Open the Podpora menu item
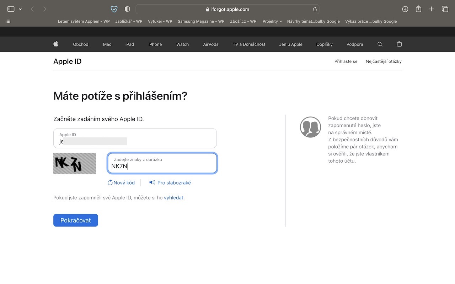455x284 pixels. click(x=355, y=44)
